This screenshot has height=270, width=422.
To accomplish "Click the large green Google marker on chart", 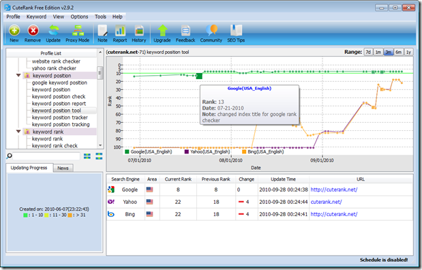I will 199,76.
